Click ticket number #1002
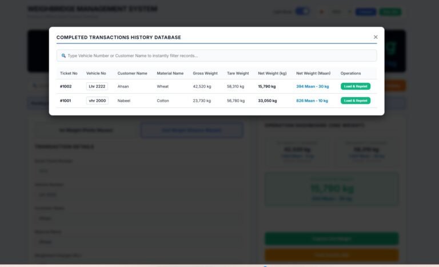 click(x=66, y=86)
